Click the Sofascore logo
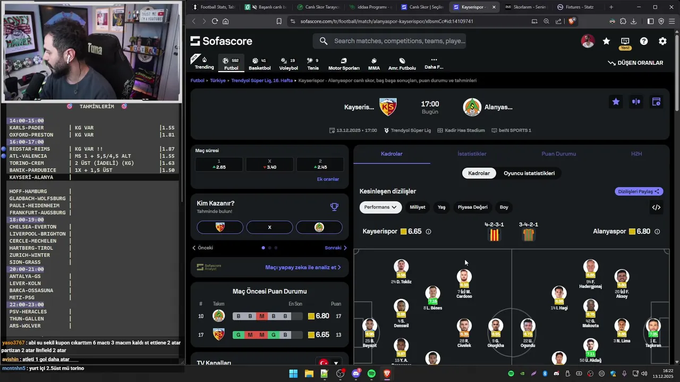680x382 pixels. pos(221,41)
